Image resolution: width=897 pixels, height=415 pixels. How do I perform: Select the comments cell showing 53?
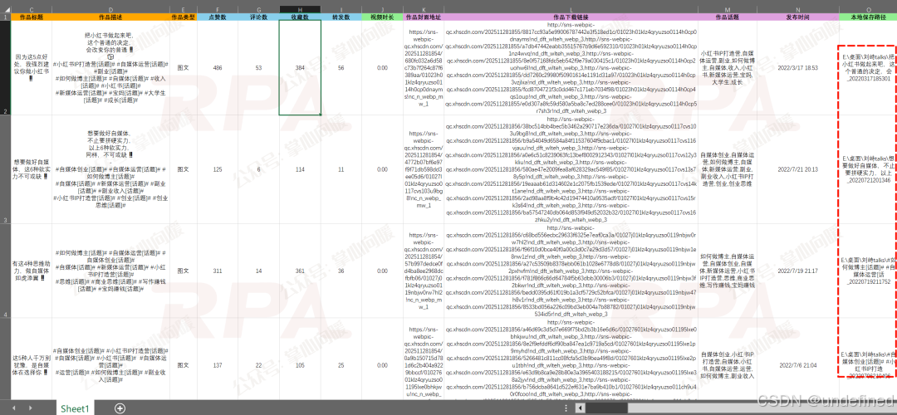tap(258, 68)
